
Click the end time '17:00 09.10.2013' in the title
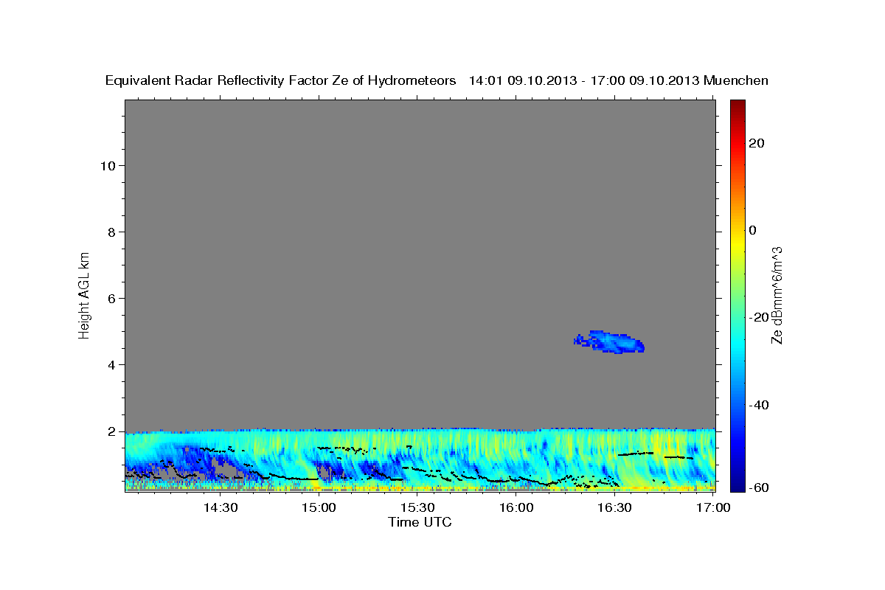click(x=644, y=80)
